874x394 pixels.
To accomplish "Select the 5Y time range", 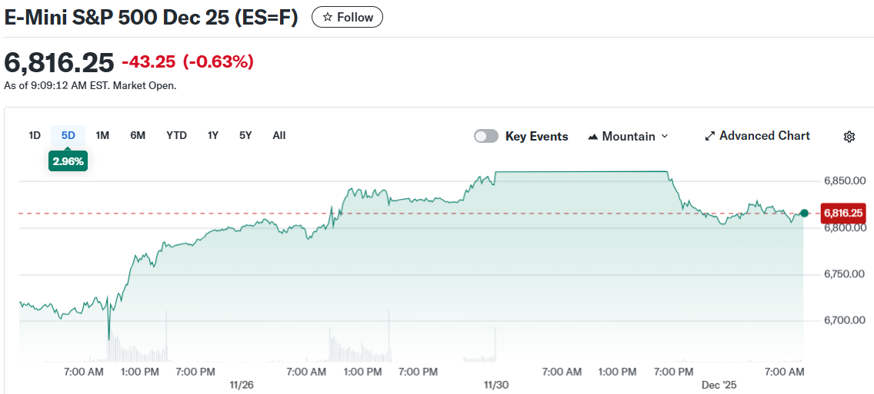I will (x=245, y=135).
